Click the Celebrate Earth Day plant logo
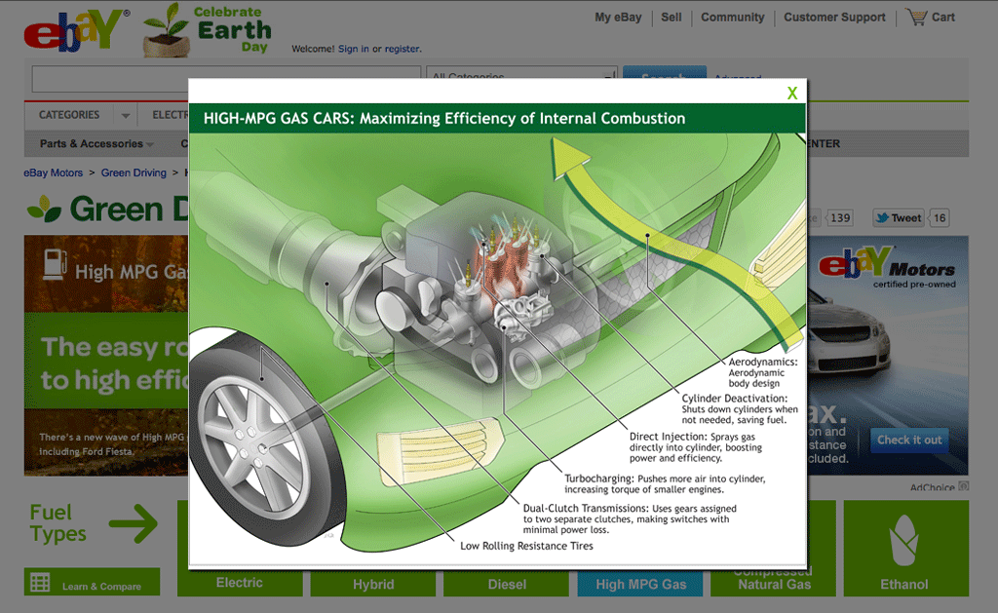Image resolution: width=998 pixels, height=613 pixels. pos(167,31)
